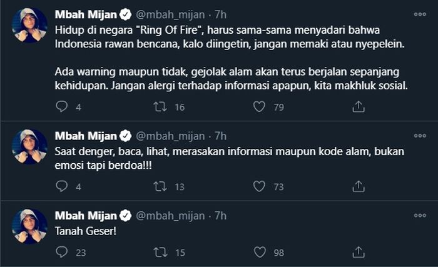Share the "Saat denger, baca" tweet
This screenshot has width=438, height=267.
coord(359,186)
